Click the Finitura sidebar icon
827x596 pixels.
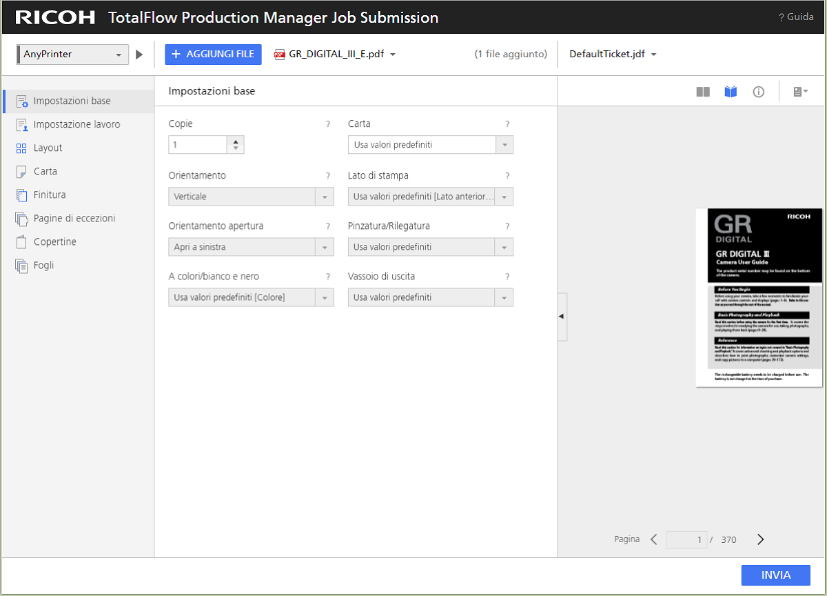click(x=21, y=195)
